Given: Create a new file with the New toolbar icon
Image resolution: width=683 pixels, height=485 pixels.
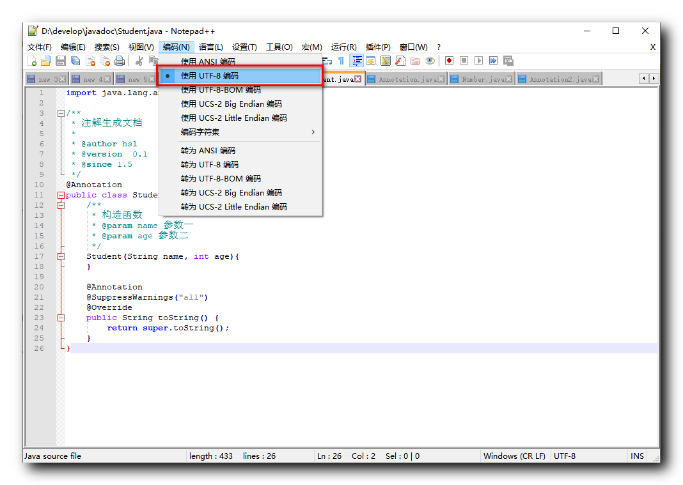Looking at the screenshot, I should 32,61.
